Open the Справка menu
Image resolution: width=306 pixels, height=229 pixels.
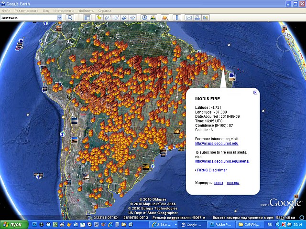[x=105, y=10]
